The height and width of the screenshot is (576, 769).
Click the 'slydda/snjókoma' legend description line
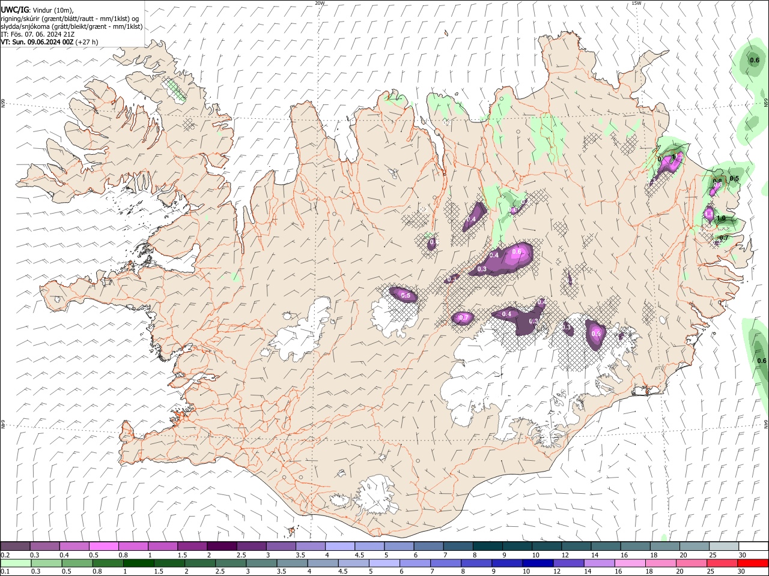72,26
